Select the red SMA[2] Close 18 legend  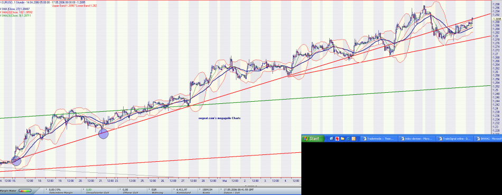(x=16, y=12)
